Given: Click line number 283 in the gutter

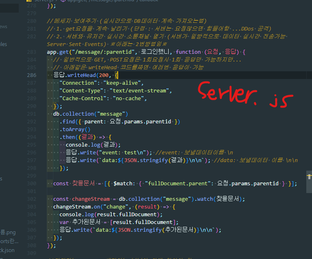Looking at the screenshot, I should pyautogui.click(x=32, y=52).
